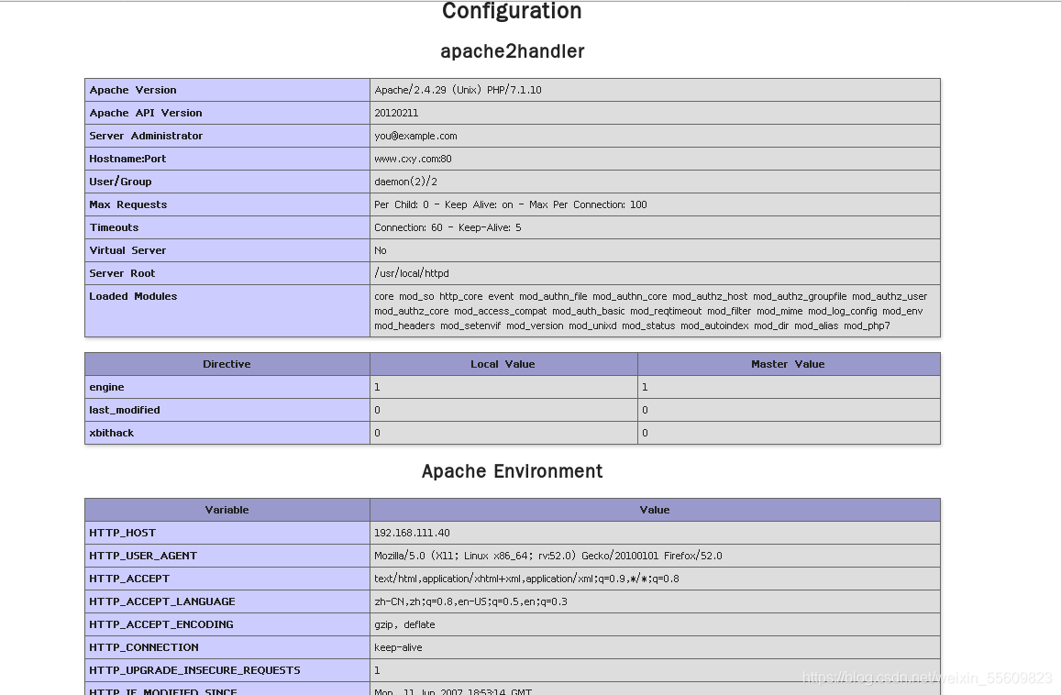The width and height of the screenshot is (1061, 695).
Task: Click the 'Value' column header
Action: tap(655, 511)
